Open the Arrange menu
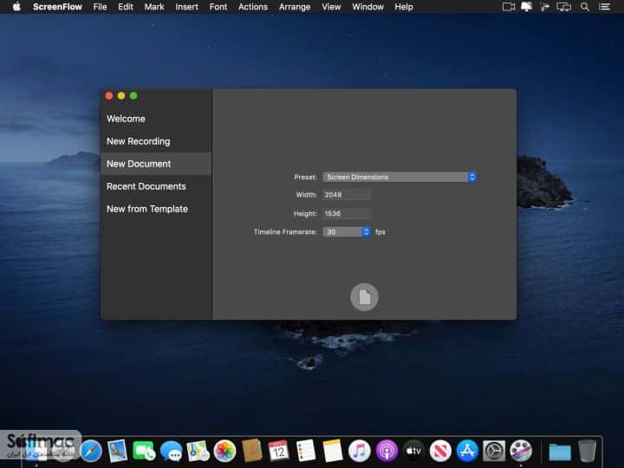 [x=295, y=7]
